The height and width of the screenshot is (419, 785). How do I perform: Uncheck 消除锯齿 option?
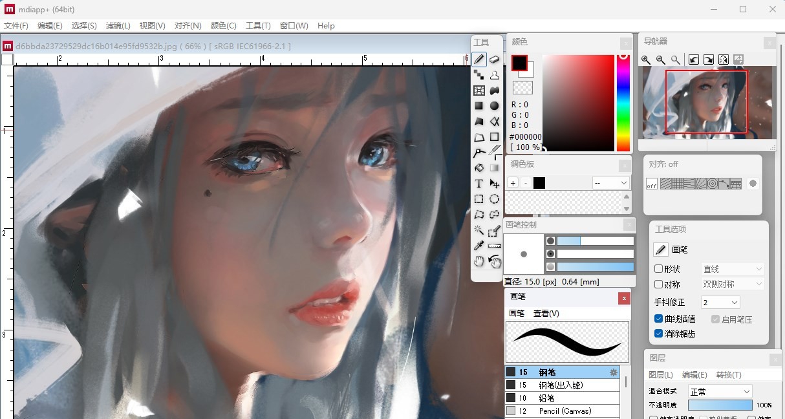658,334
